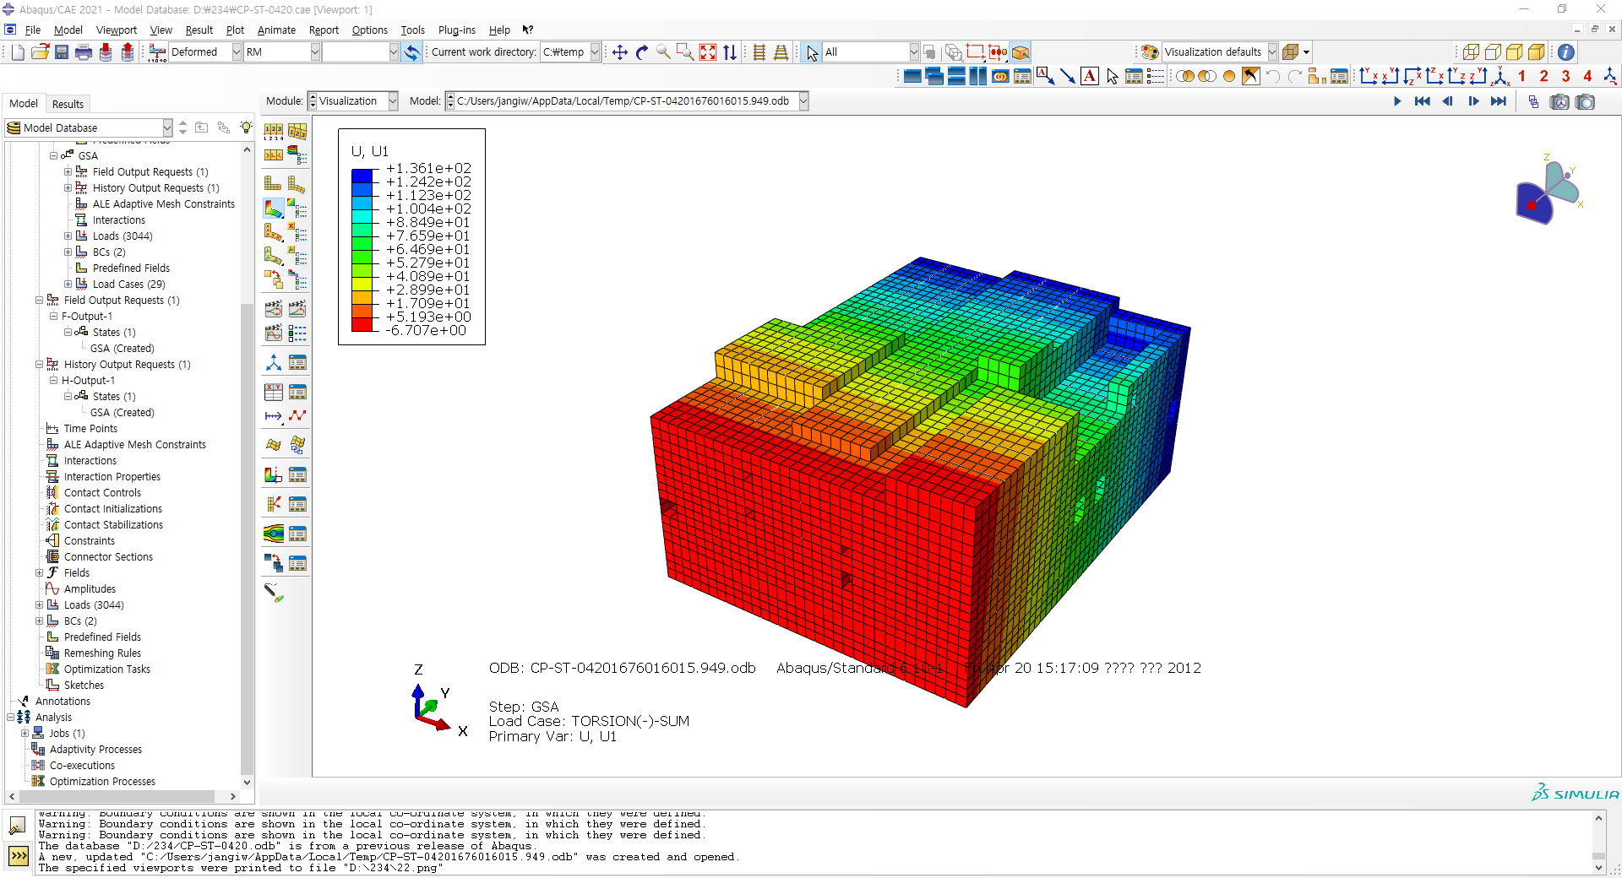Click the color code brush icon in toolbox
The width and height of the screenshot is (1622, 878).
pyautogui.click(x=274, y=593)
